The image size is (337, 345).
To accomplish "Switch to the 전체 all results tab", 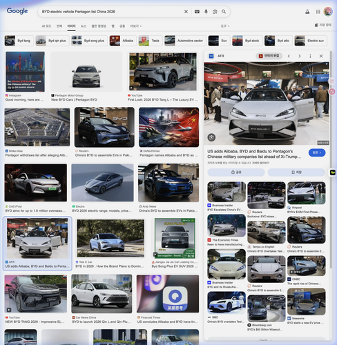I will click(59, 26).
